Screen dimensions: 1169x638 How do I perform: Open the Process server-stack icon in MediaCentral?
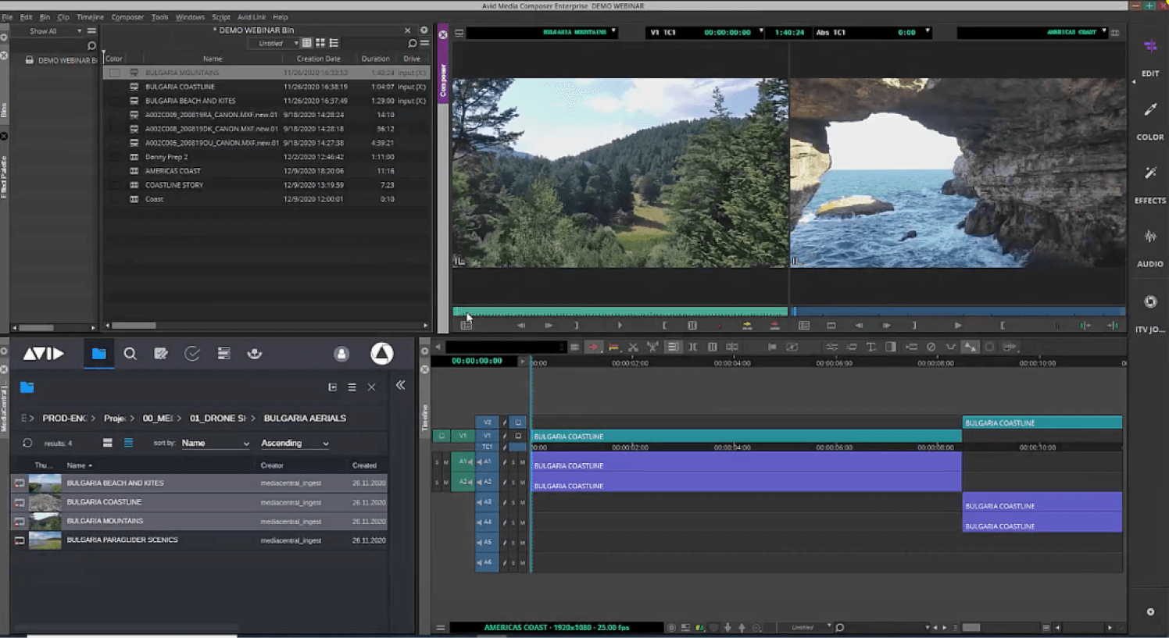[x=223, y=354]
